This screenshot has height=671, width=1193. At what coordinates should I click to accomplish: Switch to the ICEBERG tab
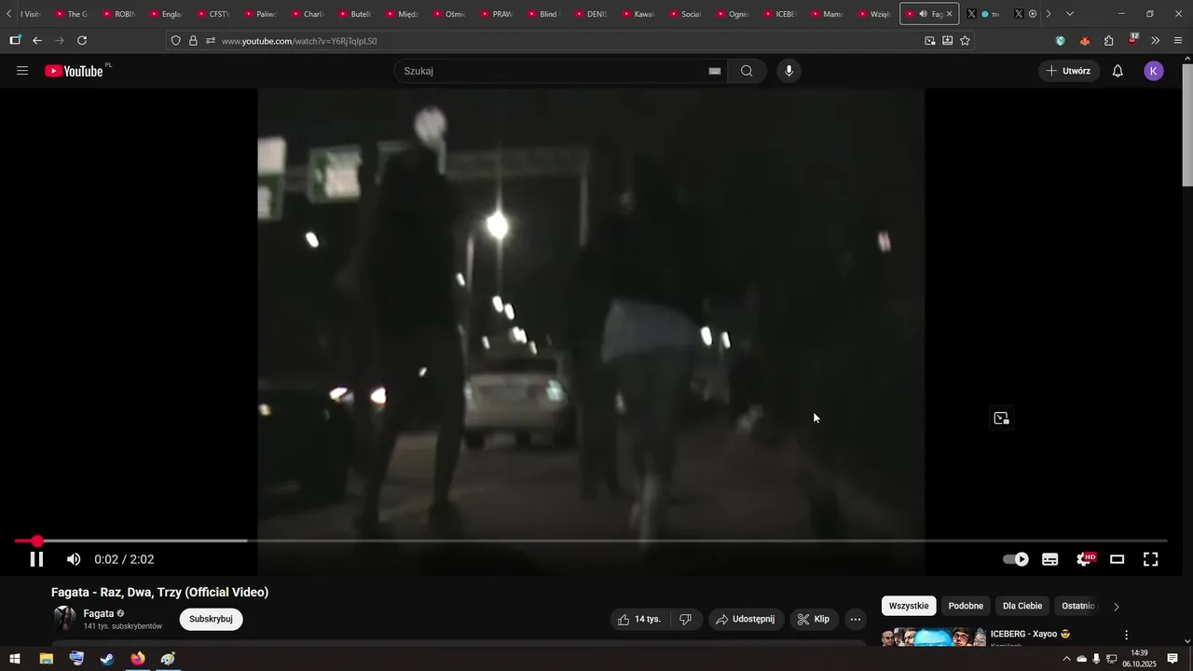click(x=780, y=14)
